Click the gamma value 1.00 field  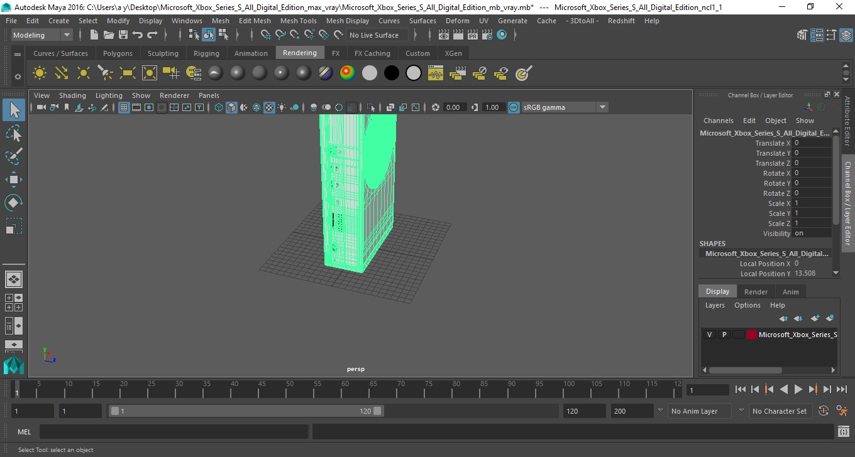(x=492, y=107)
